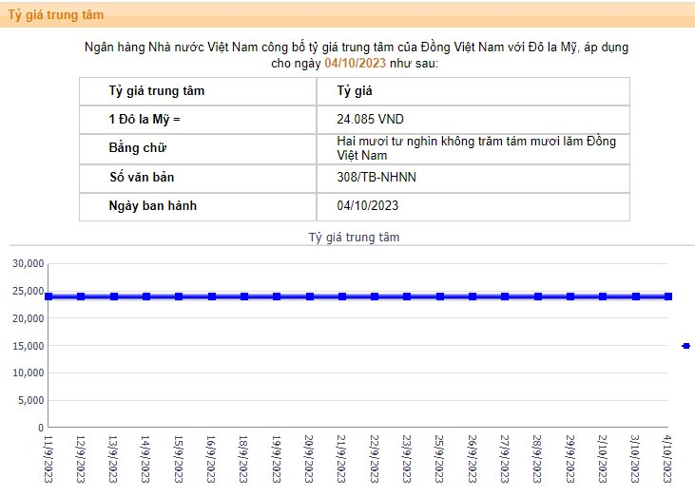
Task: Click the chart data point for 18/9/2023
Action: point(244,296)
